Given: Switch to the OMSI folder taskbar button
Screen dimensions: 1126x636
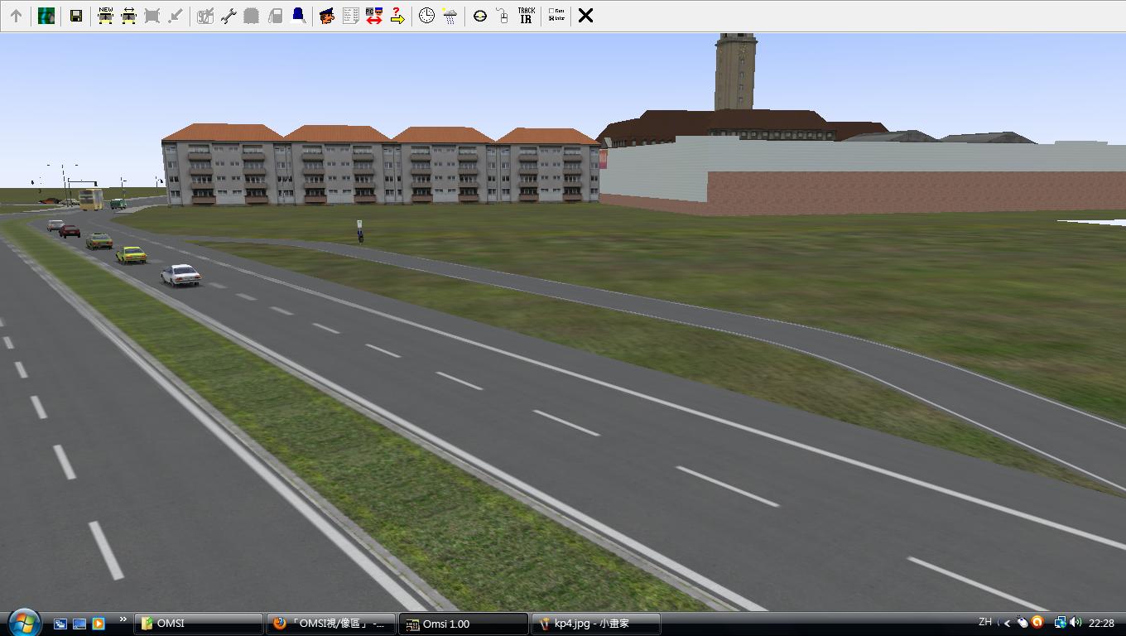Looking at the screenshot, I should pos(198,624).
